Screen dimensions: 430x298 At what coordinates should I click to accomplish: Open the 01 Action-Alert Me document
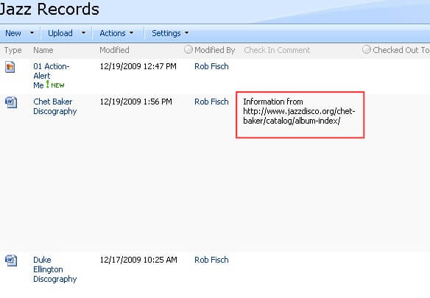(x=51, y=76)
